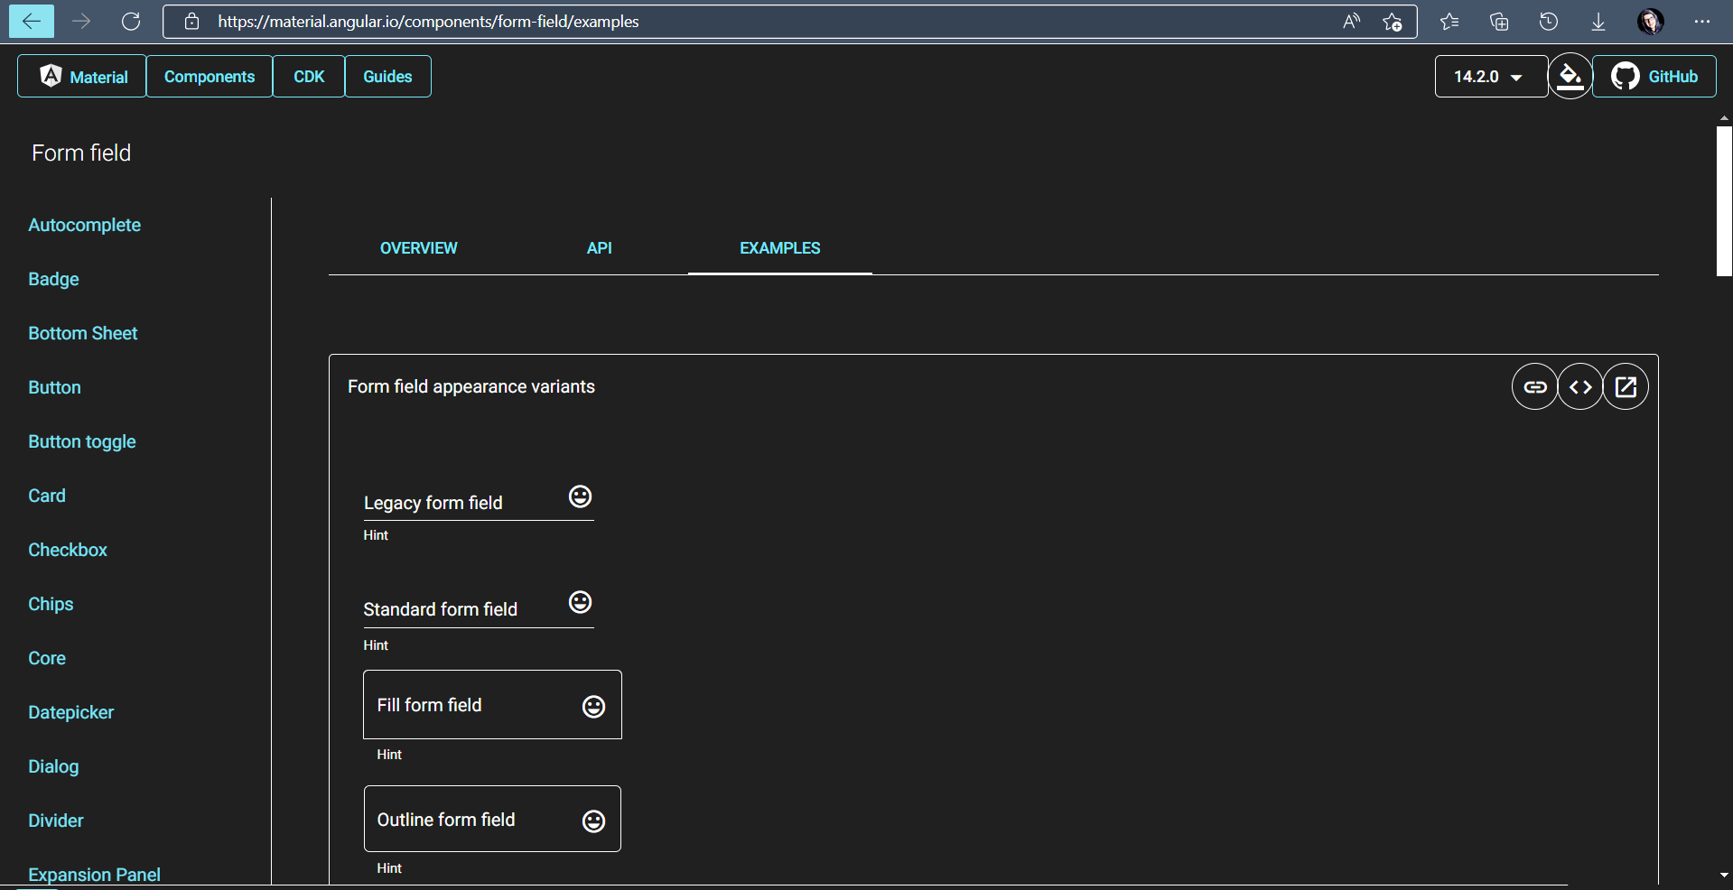1733x890 pixels.
Task: Switch to the API tab
Action: point(599,248)
